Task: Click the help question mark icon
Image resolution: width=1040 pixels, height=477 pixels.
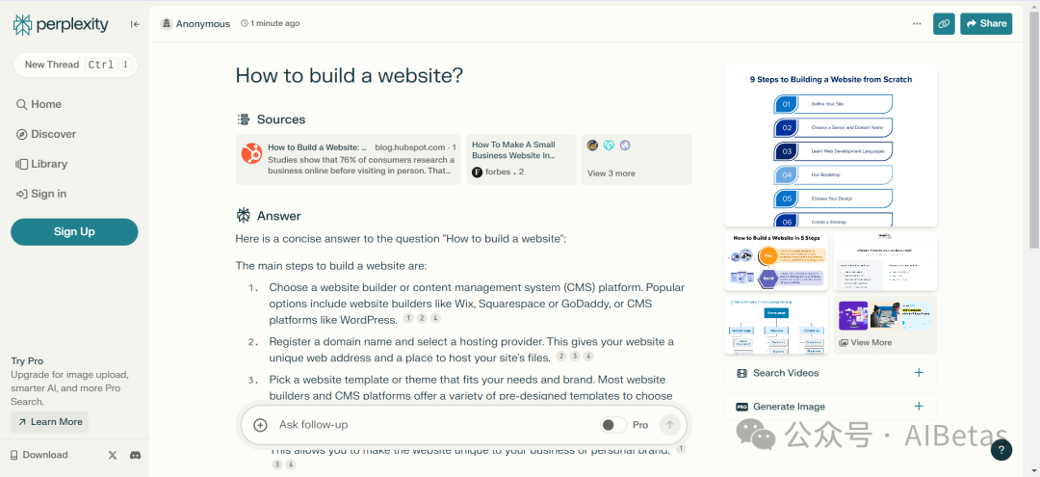Action: (x=1001, y=449)
